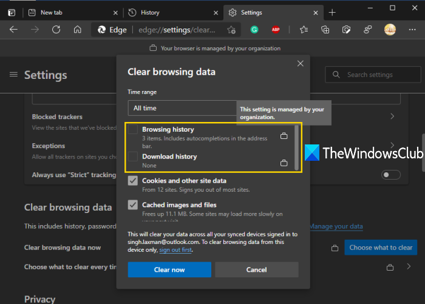Open the Adblock Plus extension

click(x=276, y=29)
